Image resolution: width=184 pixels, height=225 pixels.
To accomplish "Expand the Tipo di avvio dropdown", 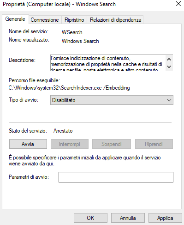I will 112,100.
